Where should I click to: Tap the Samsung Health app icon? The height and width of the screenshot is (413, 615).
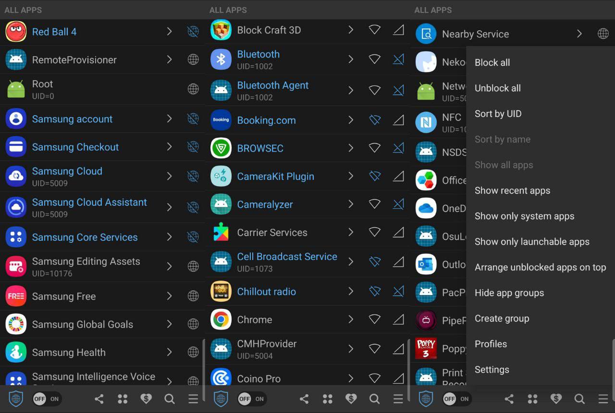pyautogui.click(x=16, y=352)
